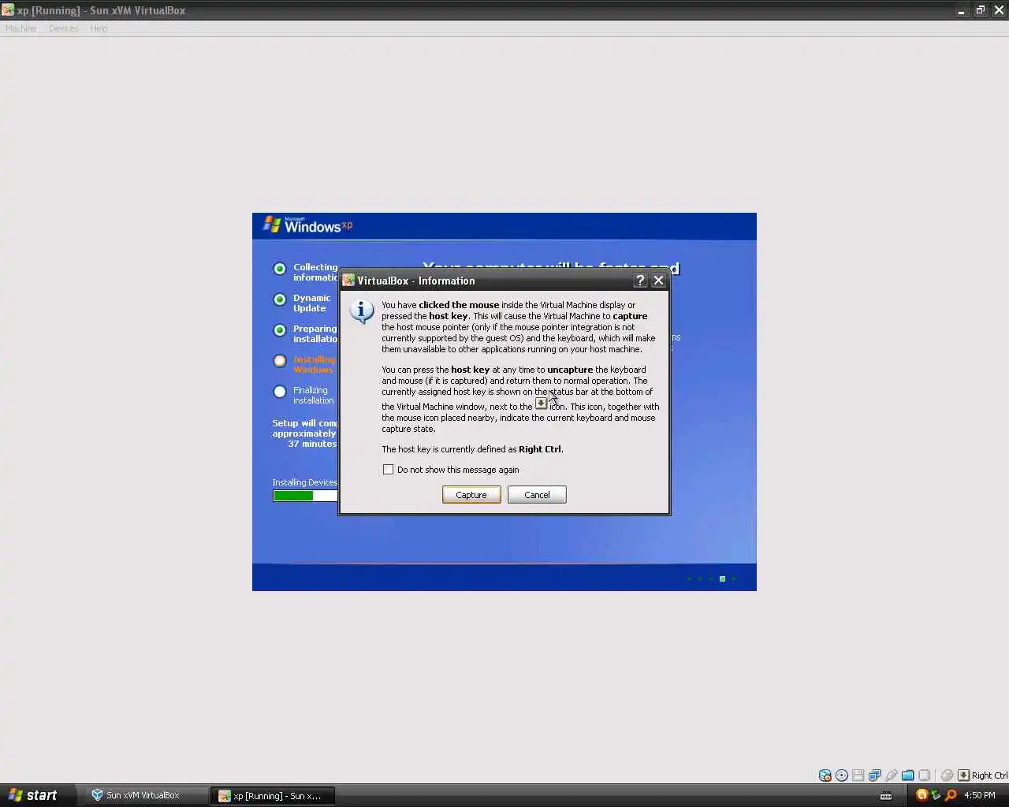
Task: Click the green progress dots at setup bottom
Action: click(711, 578)
